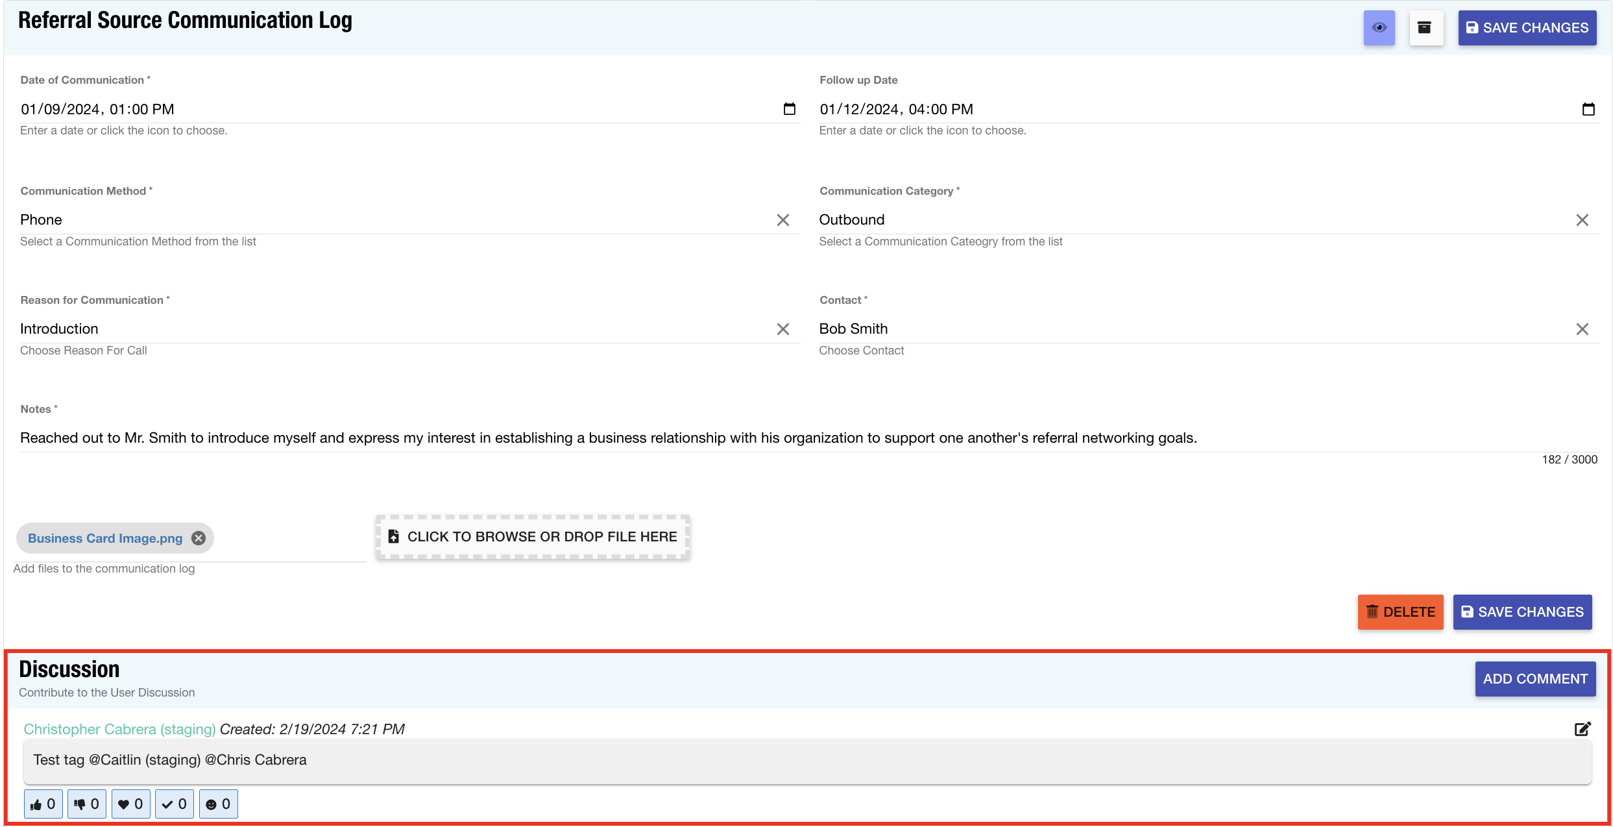Click the archive box icon

1425,28
